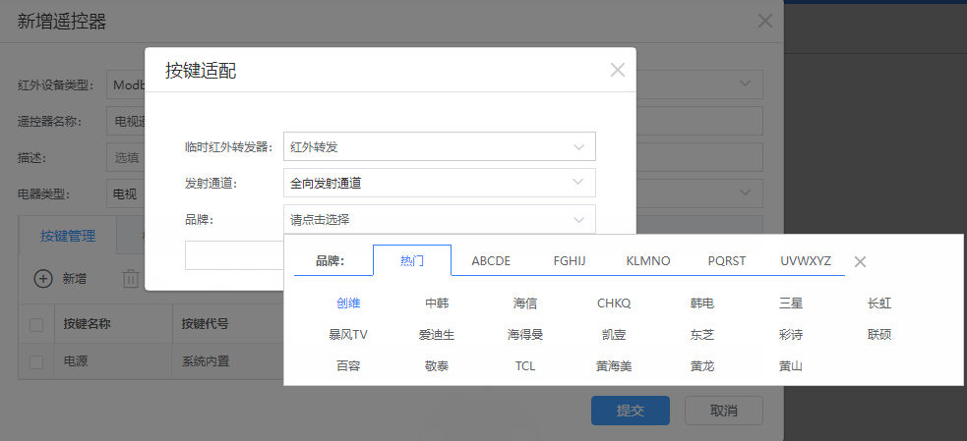Switch to the FGHIJ brand tab

pos(570,260)
